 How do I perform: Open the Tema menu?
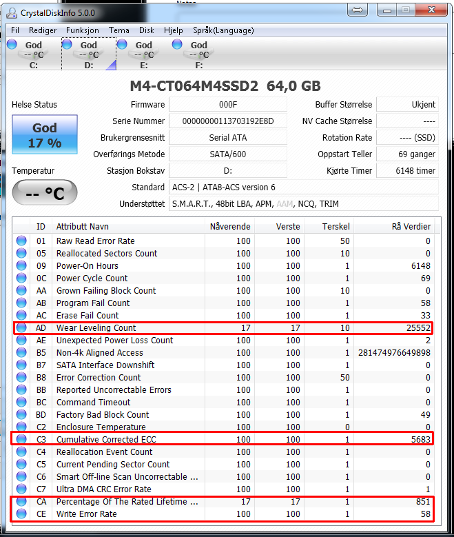point(119,30)
